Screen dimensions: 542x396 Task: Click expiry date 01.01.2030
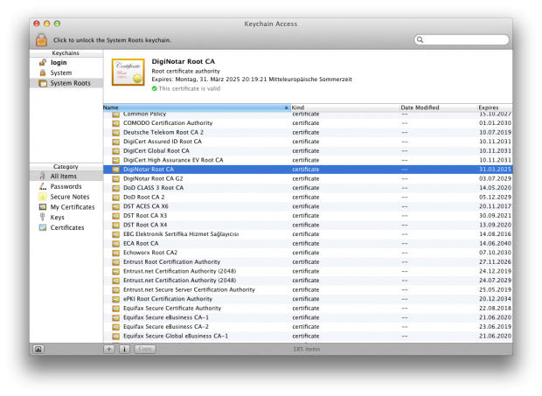point(495,123)
